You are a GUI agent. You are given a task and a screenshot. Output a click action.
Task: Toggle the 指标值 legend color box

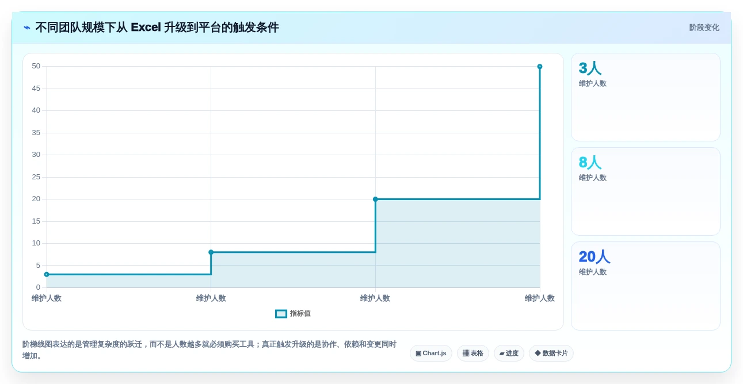281,314
